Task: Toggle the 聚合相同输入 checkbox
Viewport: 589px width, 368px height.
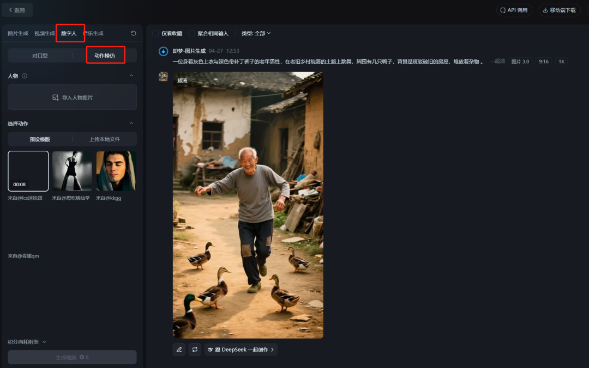Action: [x=192, y=33]
